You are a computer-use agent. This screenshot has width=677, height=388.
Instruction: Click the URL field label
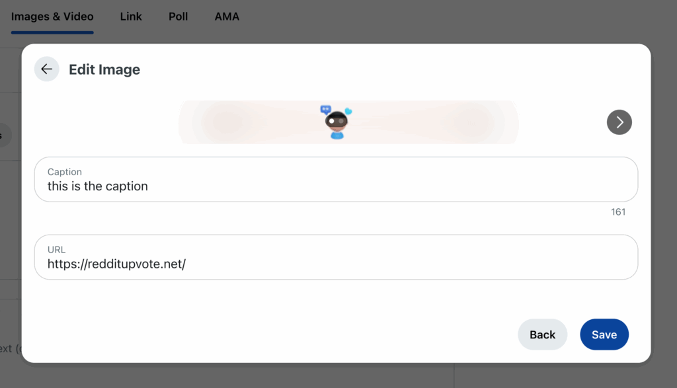pyautogui.click(x=57, y=249)
